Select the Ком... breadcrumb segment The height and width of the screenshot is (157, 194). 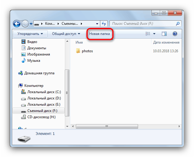[50, 24]
